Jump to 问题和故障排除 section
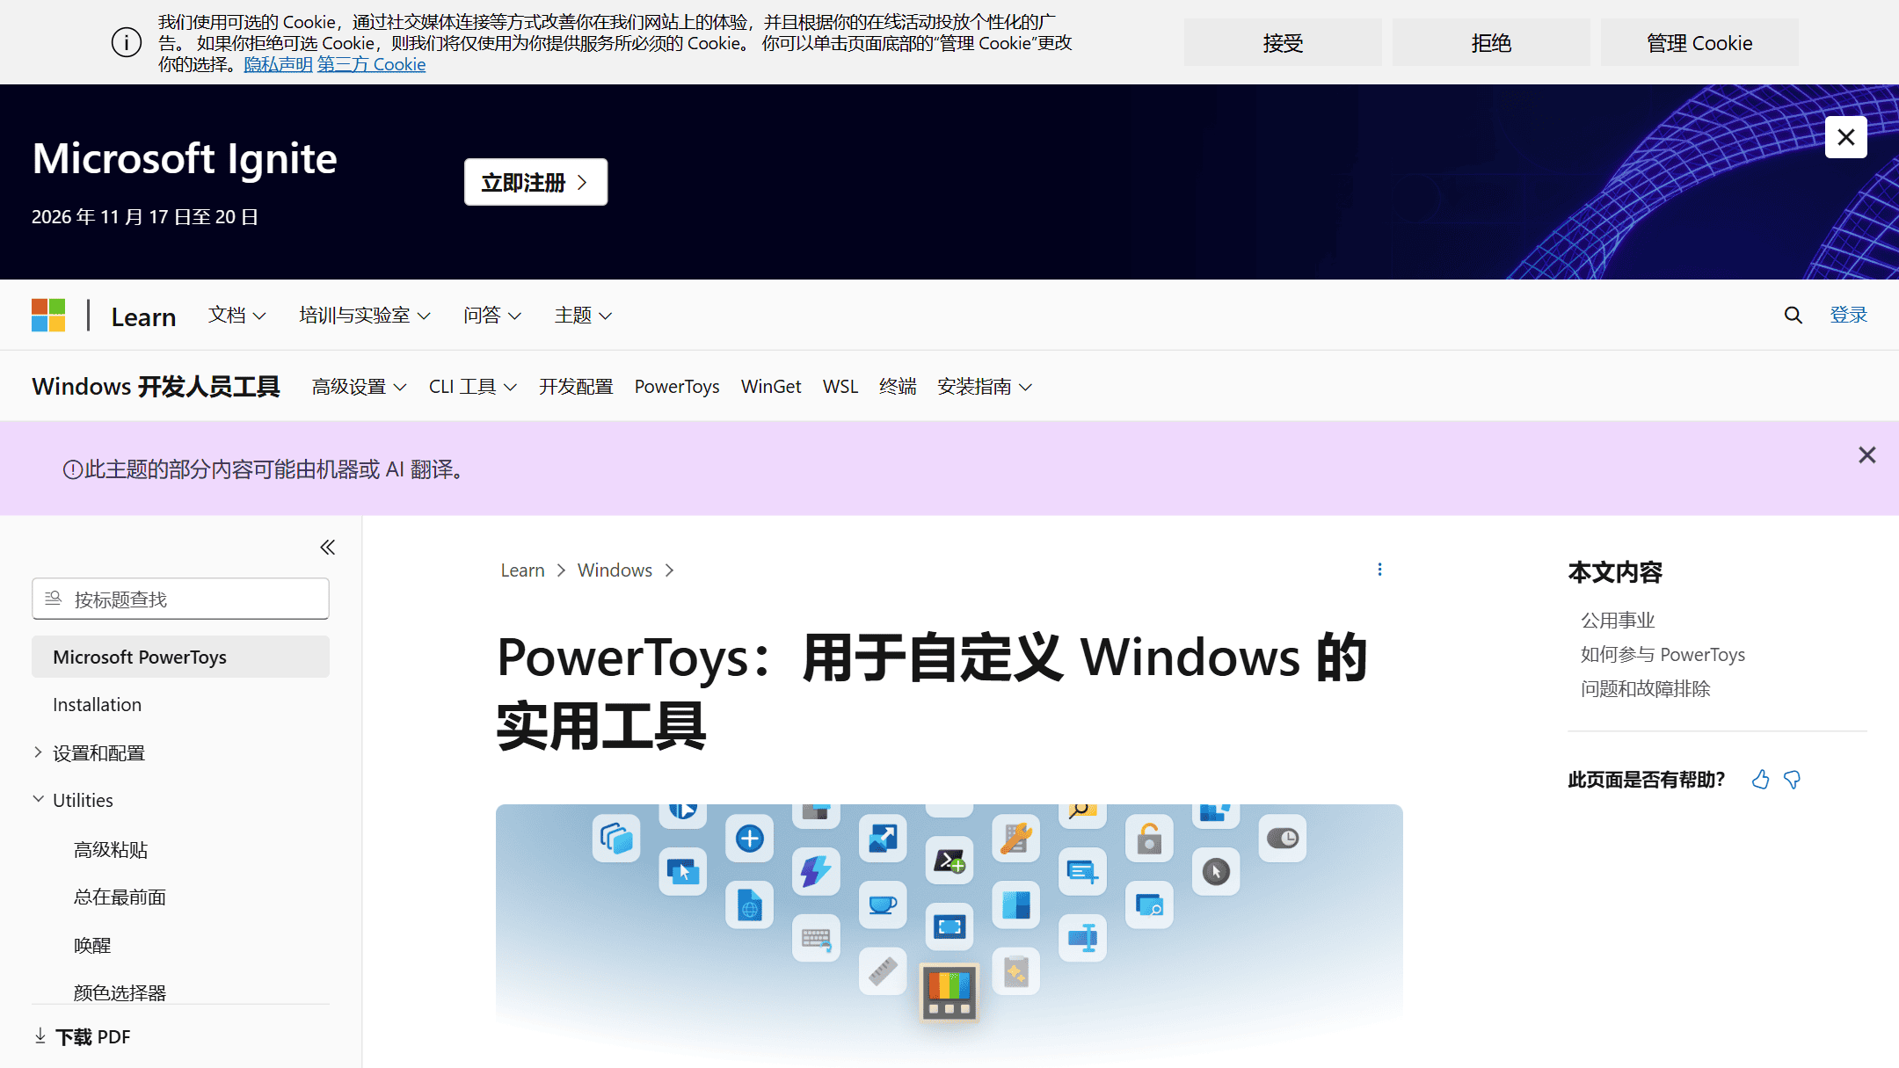 click(1645, 689)
